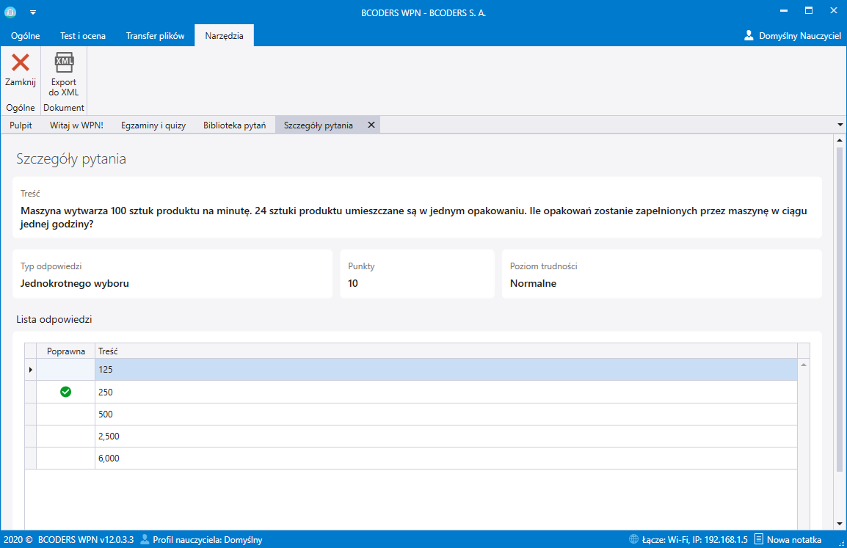Click the green correct-answer checkmark icon
Image resolution: width=847 pixels, height=548 pixels.
pos(65,392)
